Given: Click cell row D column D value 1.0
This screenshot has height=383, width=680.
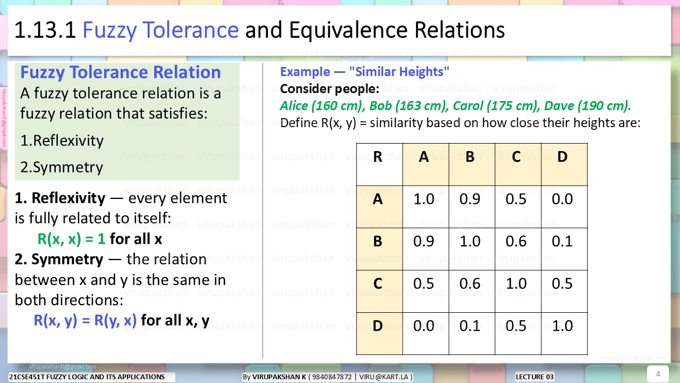Looking at the screenshot, I should [x=564, y=334].
